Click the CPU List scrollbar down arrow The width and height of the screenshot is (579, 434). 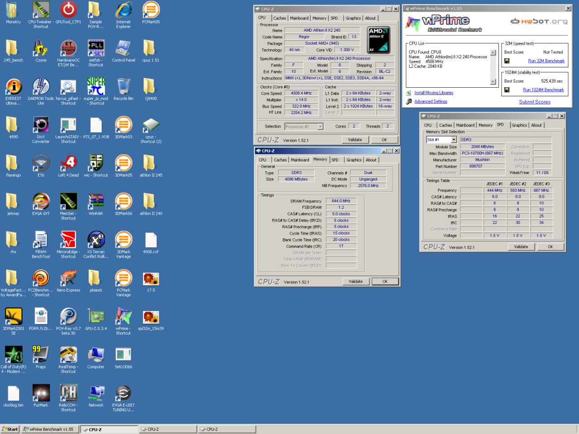493,82
